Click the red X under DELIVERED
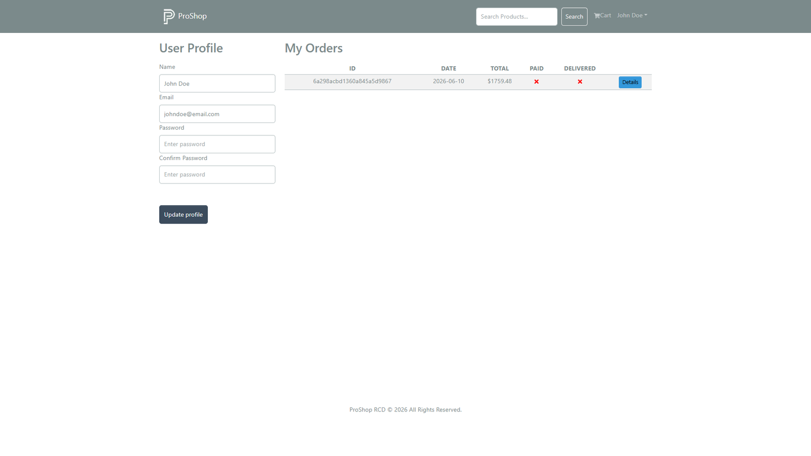 tap(580, 82)
